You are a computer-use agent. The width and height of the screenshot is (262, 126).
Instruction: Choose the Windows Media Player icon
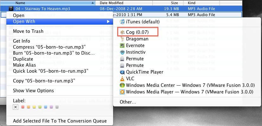point(122,92)
